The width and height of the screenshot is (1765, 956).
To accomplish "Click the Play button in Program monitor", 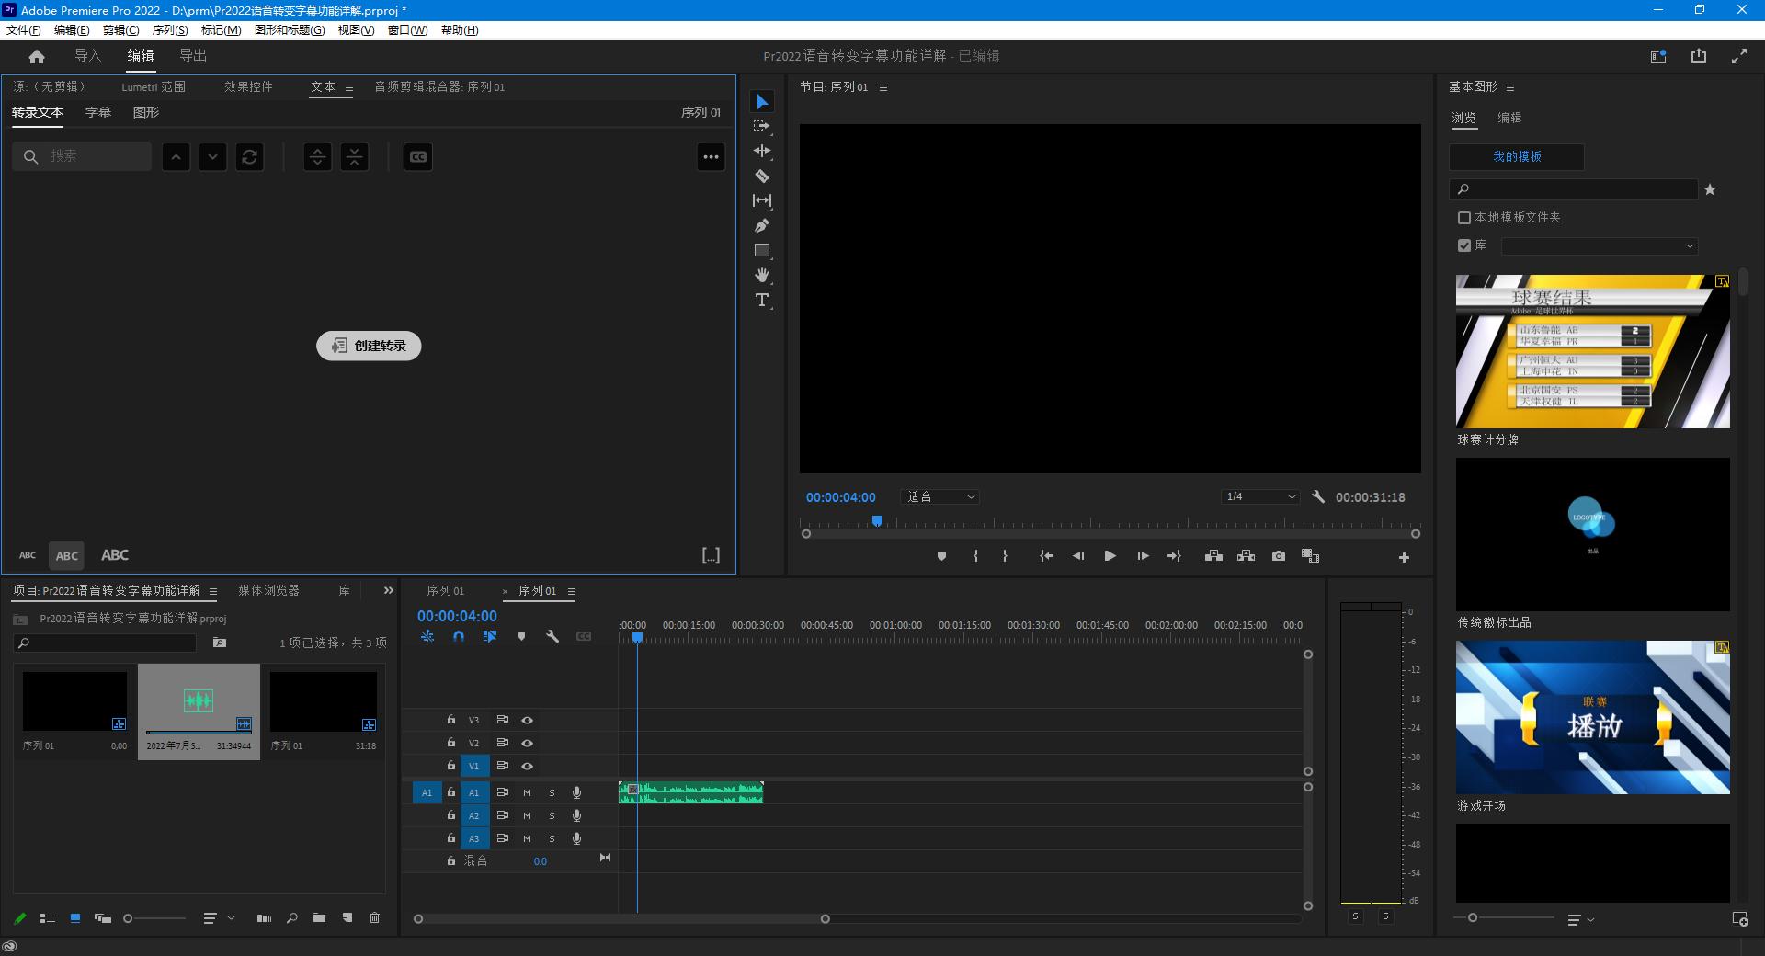I will (x=1110, y=556).
